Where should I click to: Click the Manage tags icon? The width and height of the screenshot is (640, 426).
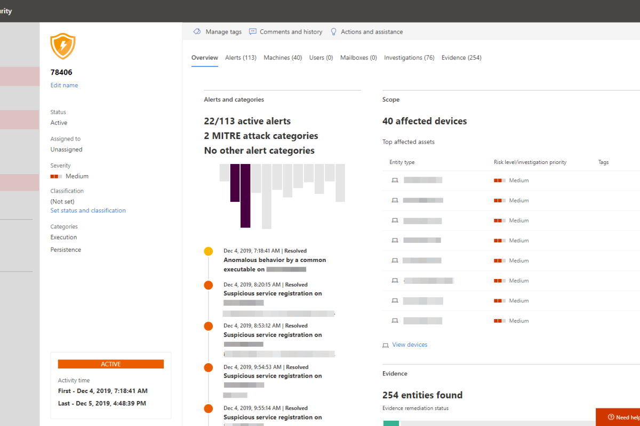point(197,32)
